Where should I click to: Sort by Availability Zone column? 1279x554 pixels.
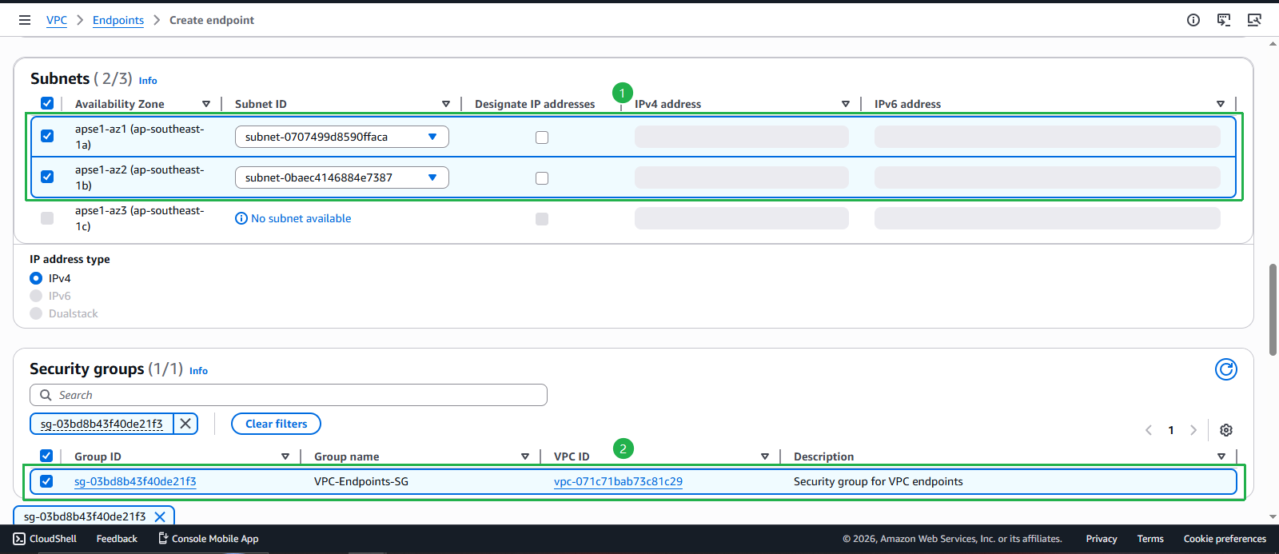tap(206, 104)
